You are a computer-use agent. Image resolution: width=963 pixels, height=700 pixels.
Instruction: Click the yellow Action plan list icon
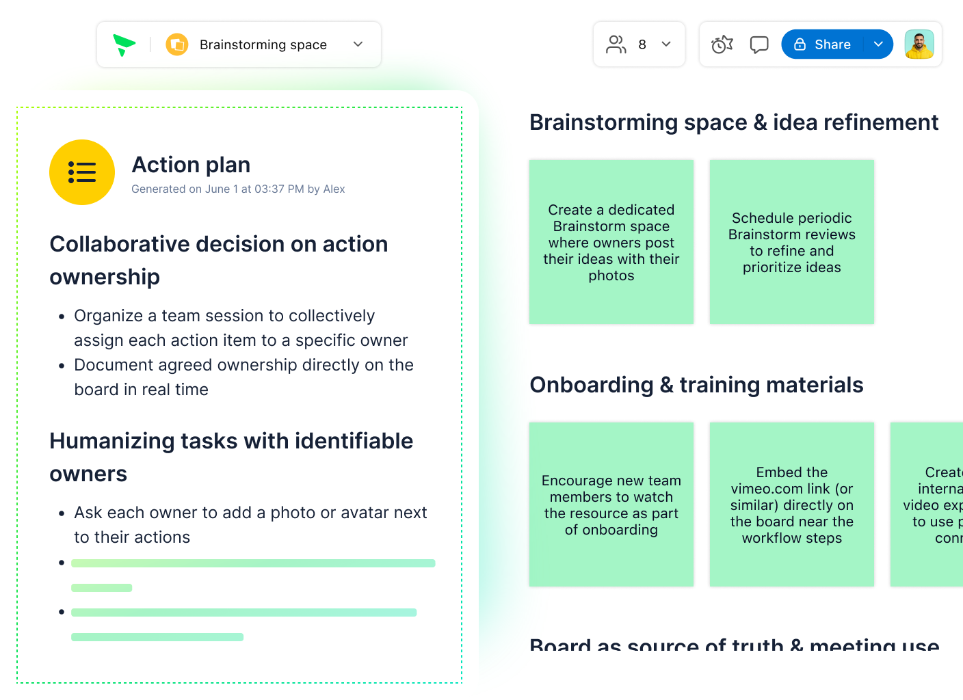point(82,172)
